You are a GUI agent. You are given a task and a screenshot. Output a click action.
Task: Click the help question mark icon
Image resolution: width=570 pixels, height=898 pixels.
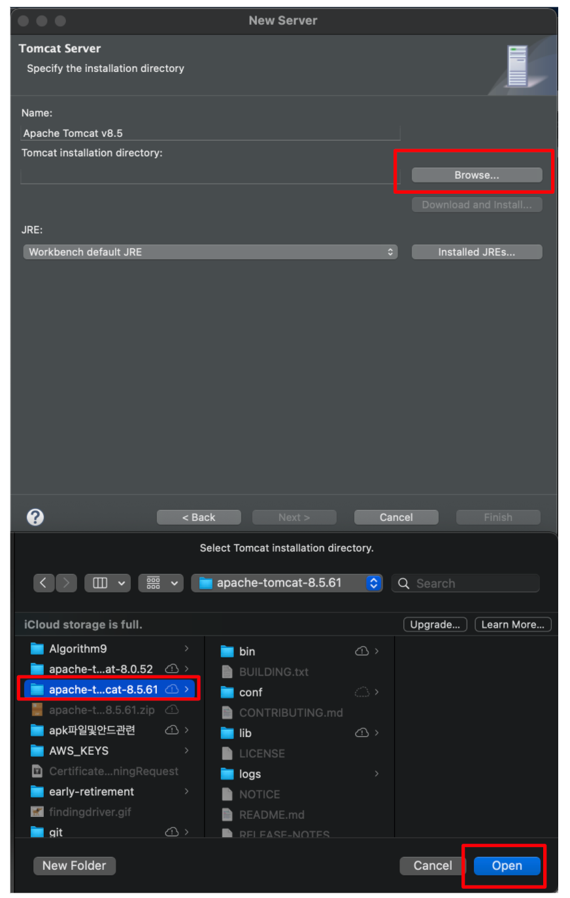(35, 517)
